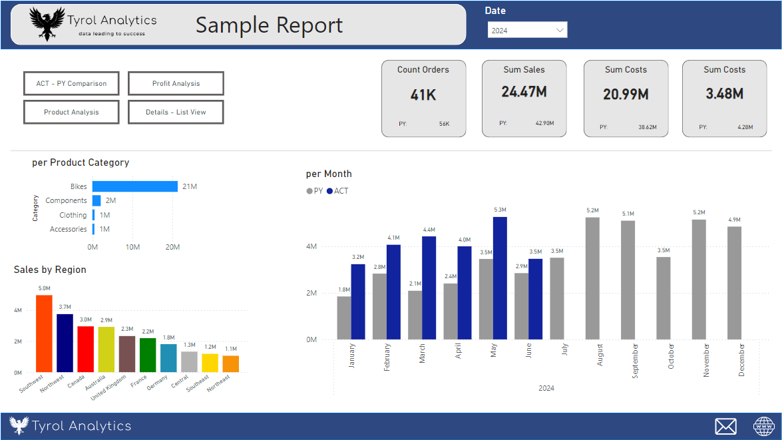Click the Tyrol Analytics eagle logo in header
This screenshot has width=782, height=440.
coord(48,24)
